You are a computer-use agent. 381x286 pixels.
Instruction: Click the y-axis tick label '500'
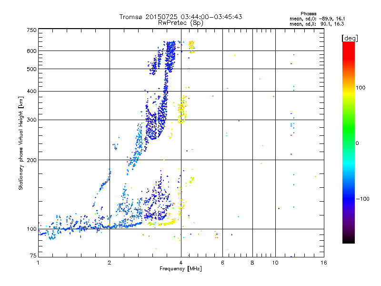click(32, 69)
